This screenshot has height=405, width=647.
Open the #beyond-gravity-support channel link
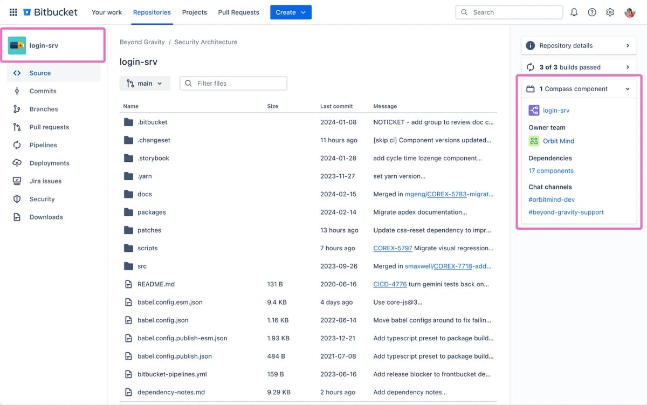coord(566,212)
